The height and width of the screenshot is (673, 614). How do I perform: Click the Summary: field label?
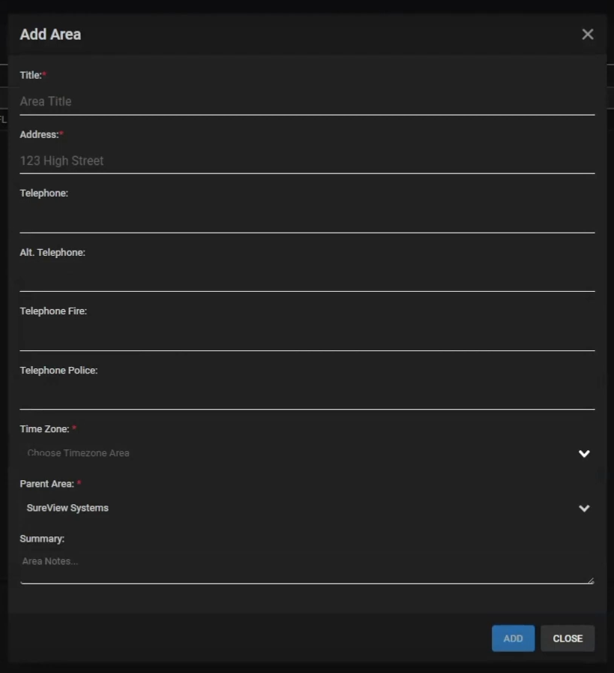click(42, 539)
